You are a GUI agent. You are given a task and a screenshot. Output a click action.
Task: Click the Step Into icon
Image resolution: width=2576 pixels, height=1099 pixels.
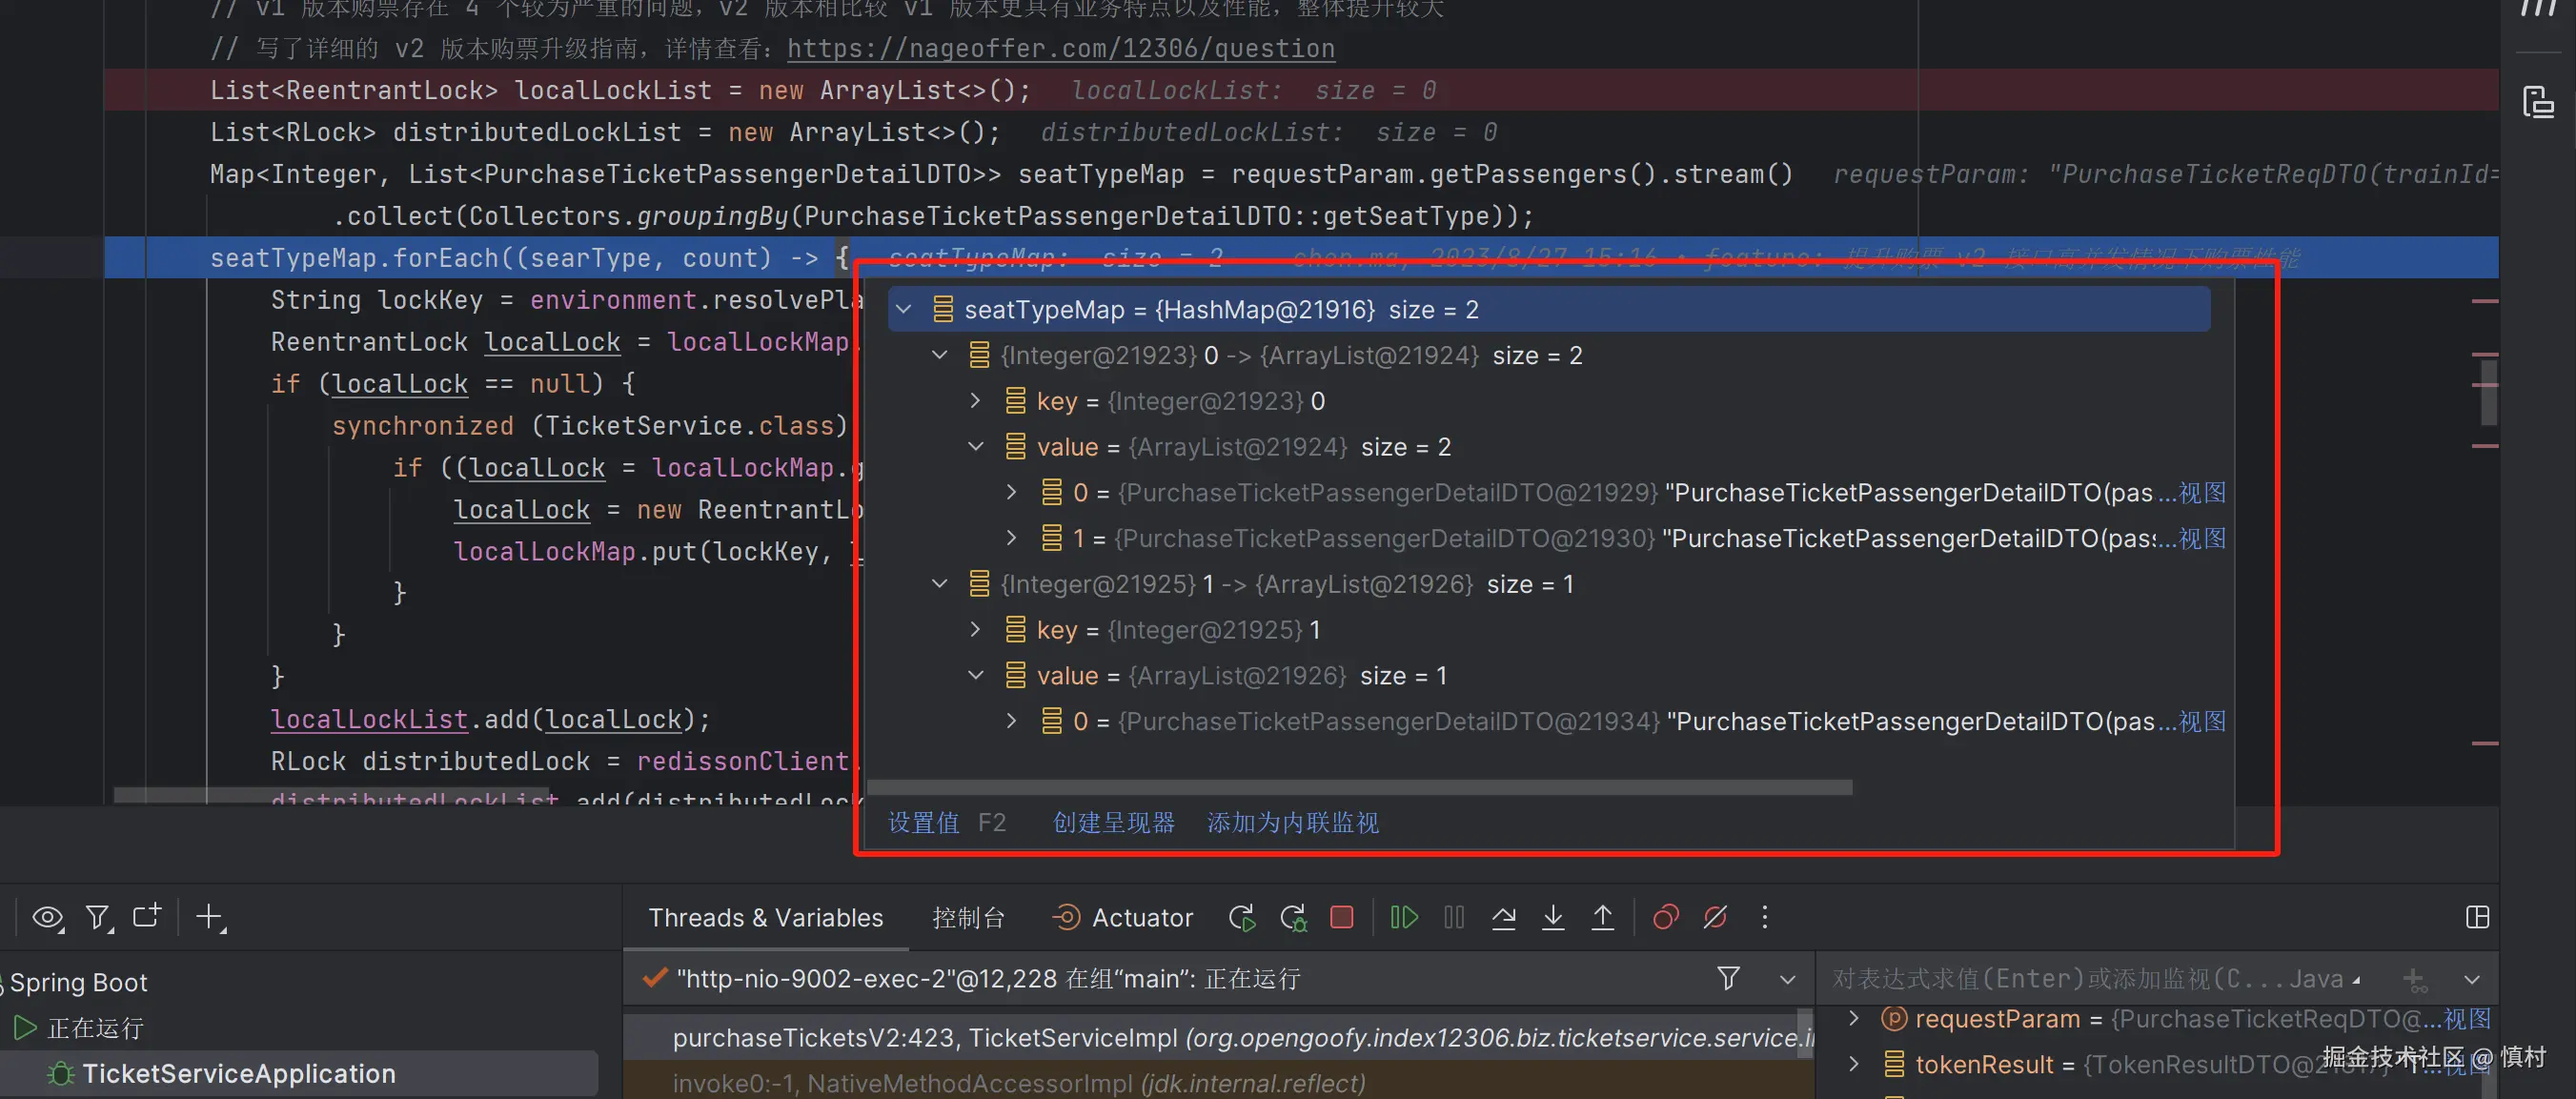(x=1553, y=917)
